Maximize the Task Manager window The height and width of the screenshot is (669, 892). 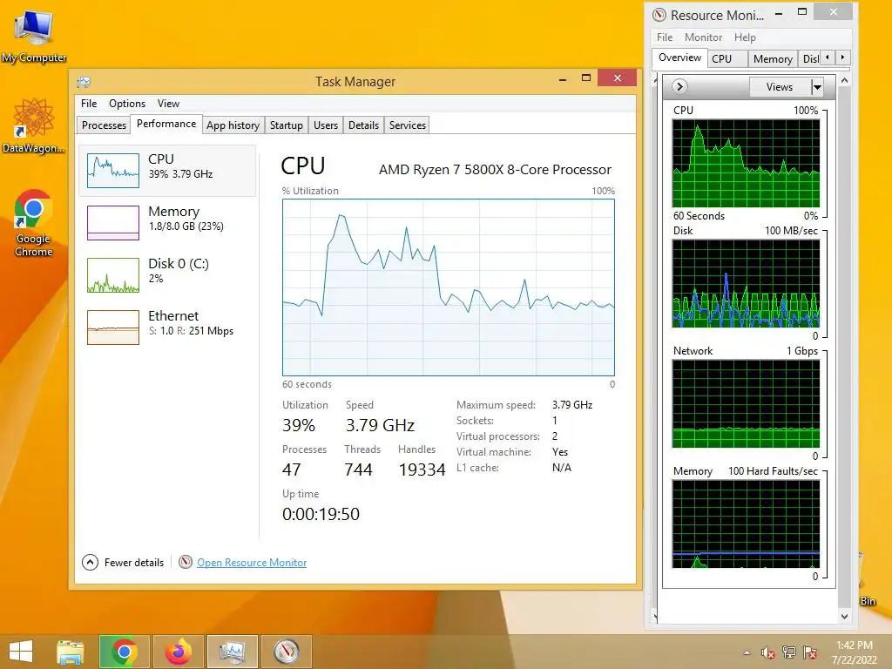tap(586, 78)
